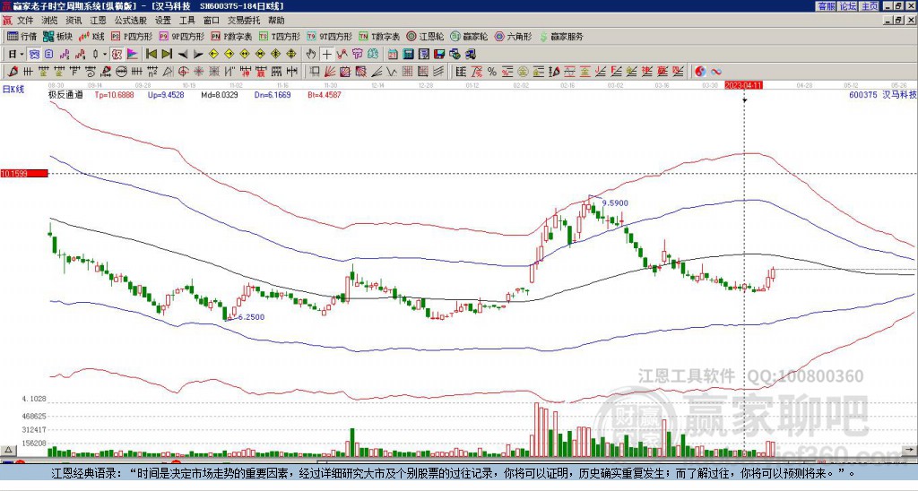This screenshot has height=491, width=918.
Task: Click the 主页 link button
Action: click(x=869, y=6)
